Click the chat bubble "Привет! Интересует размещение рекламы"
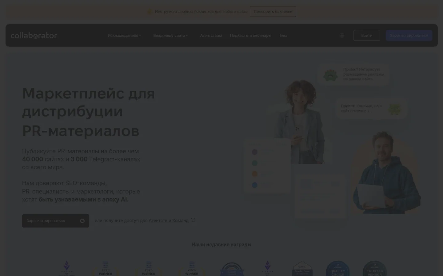Image resolution: width=443 pixels, height=276 pixels. (354, 74)
